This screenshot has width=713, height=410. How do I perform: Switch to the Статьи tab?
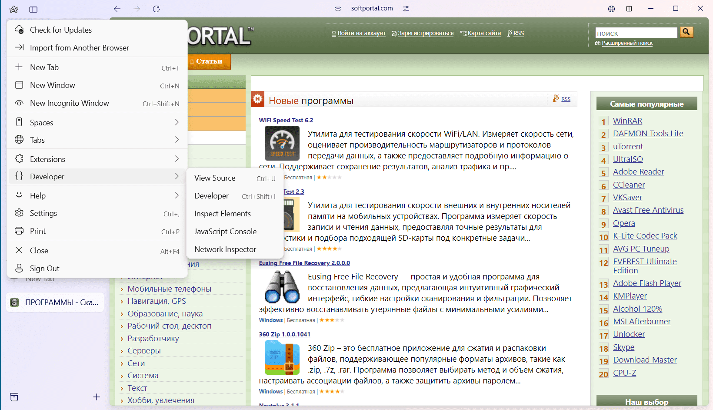pyautogui.click(x=209, y=61)
